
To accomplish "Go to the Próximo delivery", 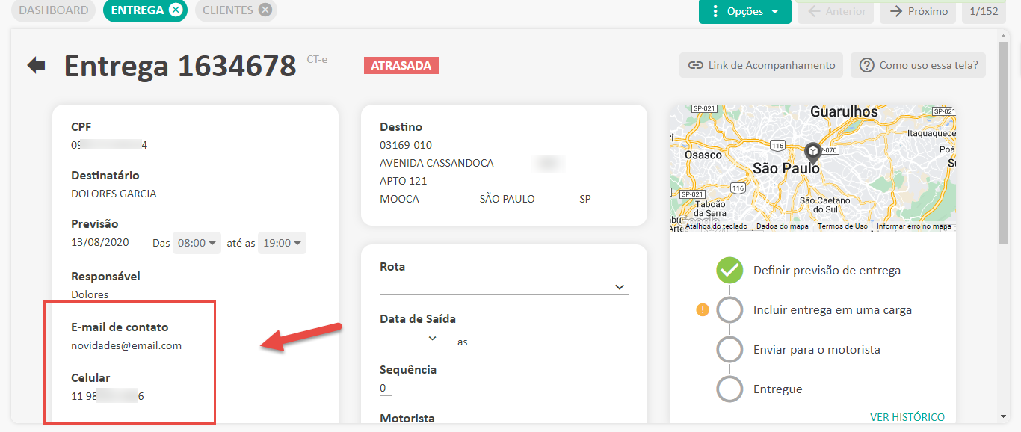I will pos(917,12).
